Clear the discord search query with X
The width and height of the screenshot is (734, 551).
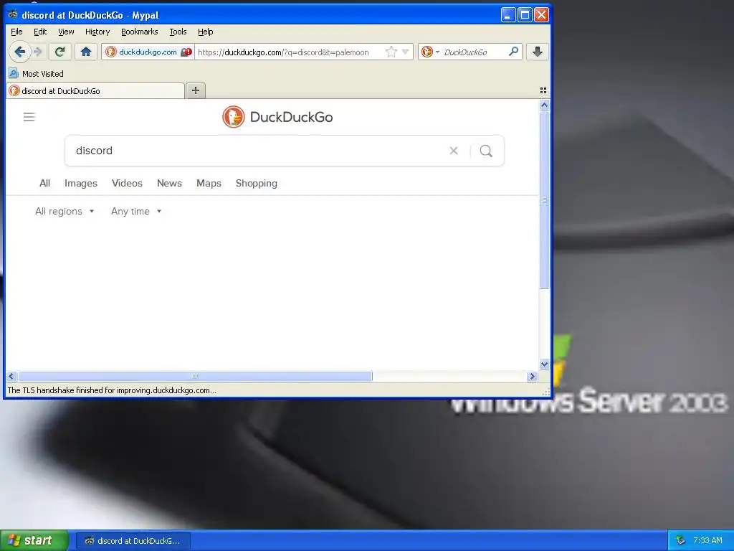454,151
